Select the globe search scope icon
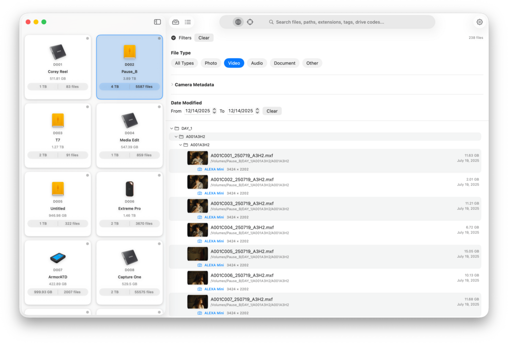This screenshot has height=343, width=508. (x=238, y=22)
